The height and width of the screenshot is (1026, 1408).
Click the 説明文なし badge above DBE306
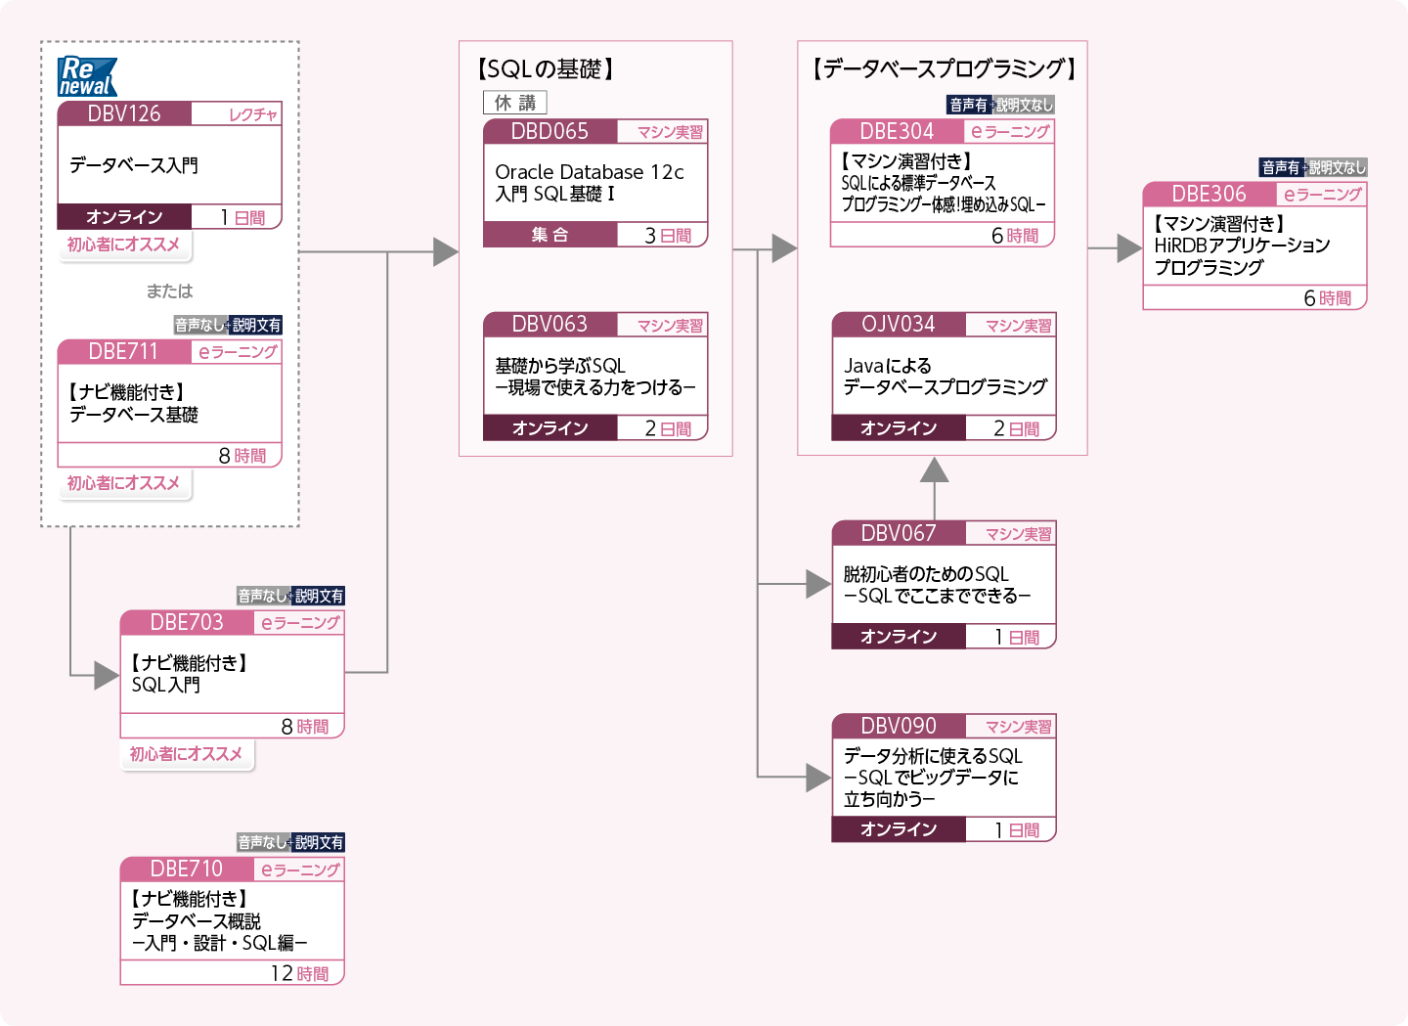pos(1338,167)
